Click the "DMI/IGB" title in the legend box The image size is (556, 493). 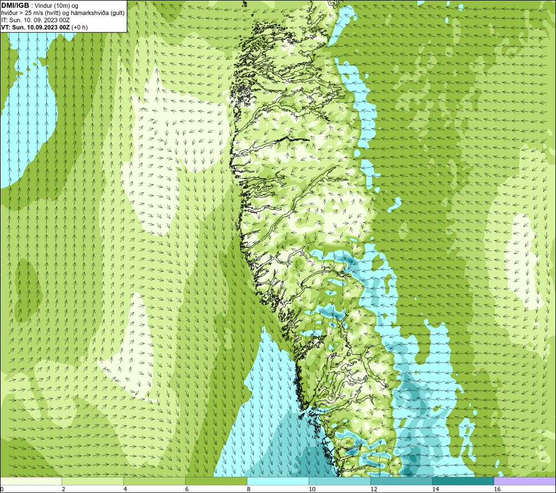[x=15, y=6]
